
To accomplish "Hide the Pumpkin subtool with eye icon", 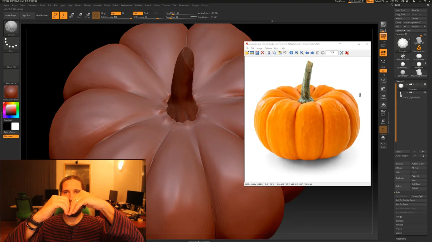I will click(x=425, y=84).
